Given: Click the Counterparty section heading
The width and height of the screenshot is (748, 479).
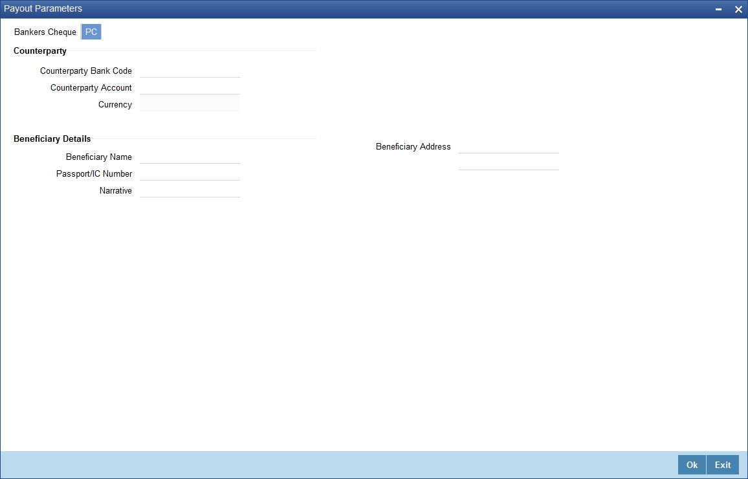Looking at the screenshot, I should (40, 50).
